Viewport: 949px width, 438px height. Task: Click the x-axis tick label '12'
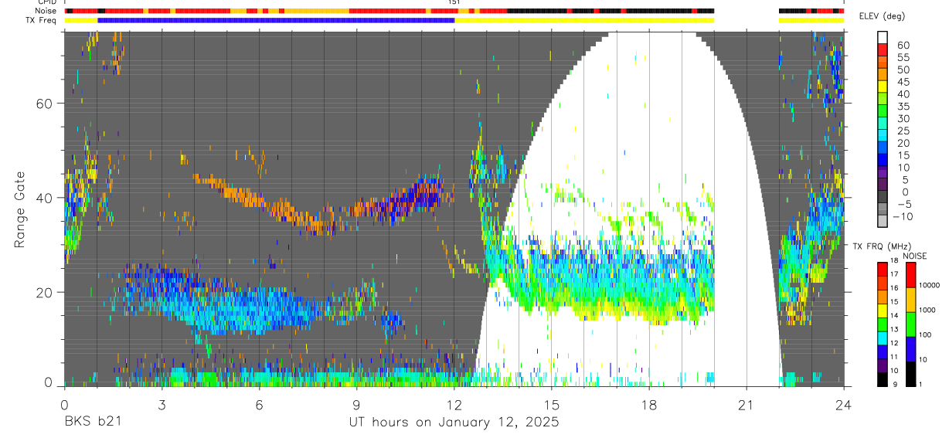coord(454,405)
